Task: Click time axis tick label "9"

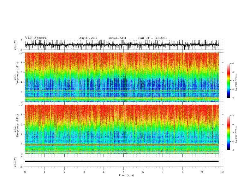Action: (x=202, y=172)
